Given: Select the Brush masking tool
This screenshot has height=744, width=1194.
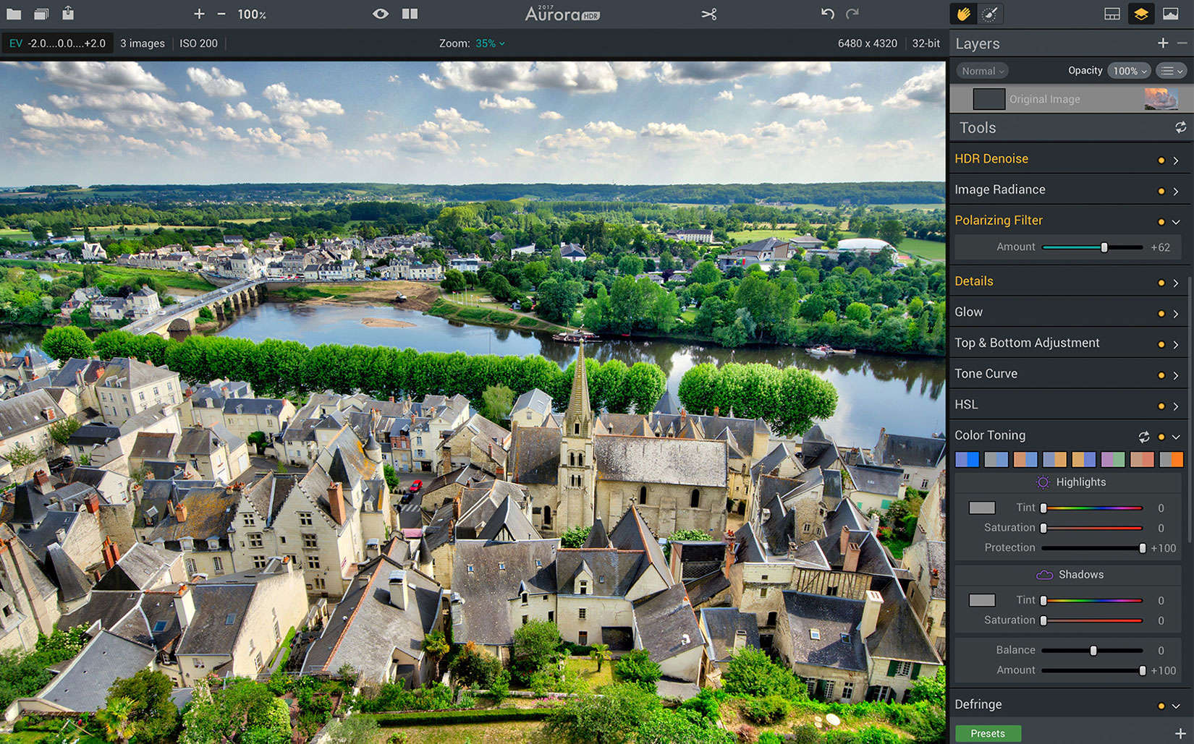Looking at the screenshot, I should pos(990,13).
